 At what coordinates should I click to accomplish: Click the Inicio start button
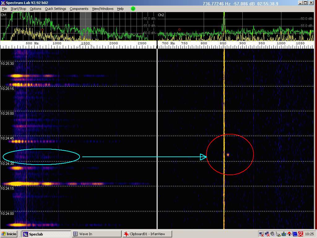9,234
